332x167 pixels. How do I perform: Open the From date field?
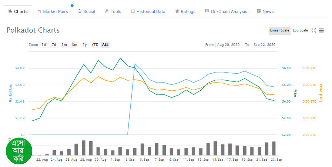(x=228, y=45)
